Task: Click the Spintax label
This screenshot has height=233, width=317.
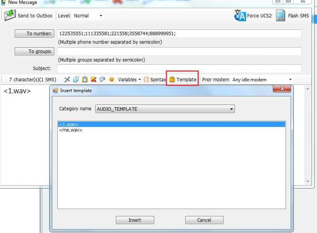Action: pyautogui.click(x=158, y=80)
